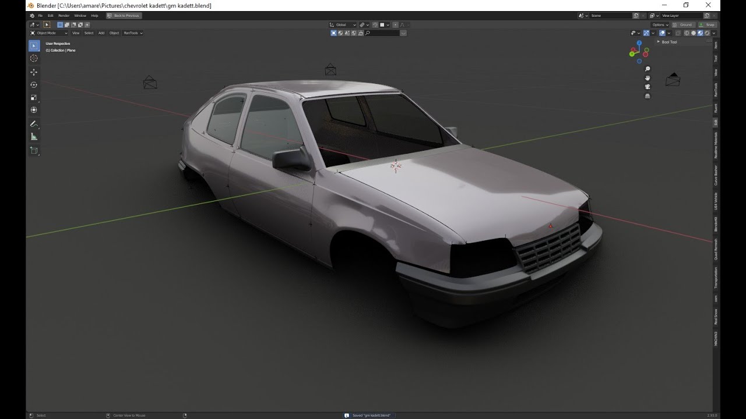Viewport: 746px width, 419px height.
Task: Choose the 'subtract selection' mode icon
Action: click(73, 25)
